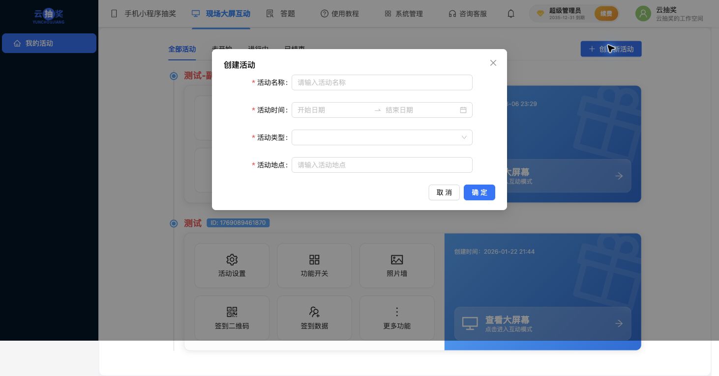Open the 答题 navigation item

pyautogui.click(x=281, y=14)
